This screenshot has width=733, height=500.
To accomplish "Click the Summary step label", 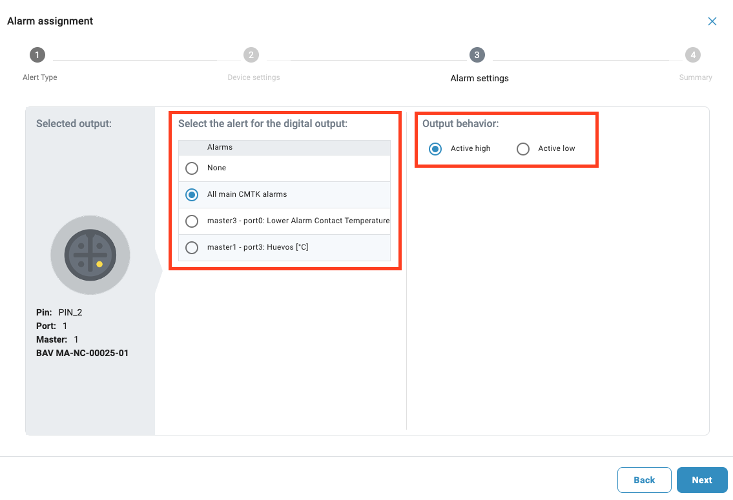I will coord(696,77).
